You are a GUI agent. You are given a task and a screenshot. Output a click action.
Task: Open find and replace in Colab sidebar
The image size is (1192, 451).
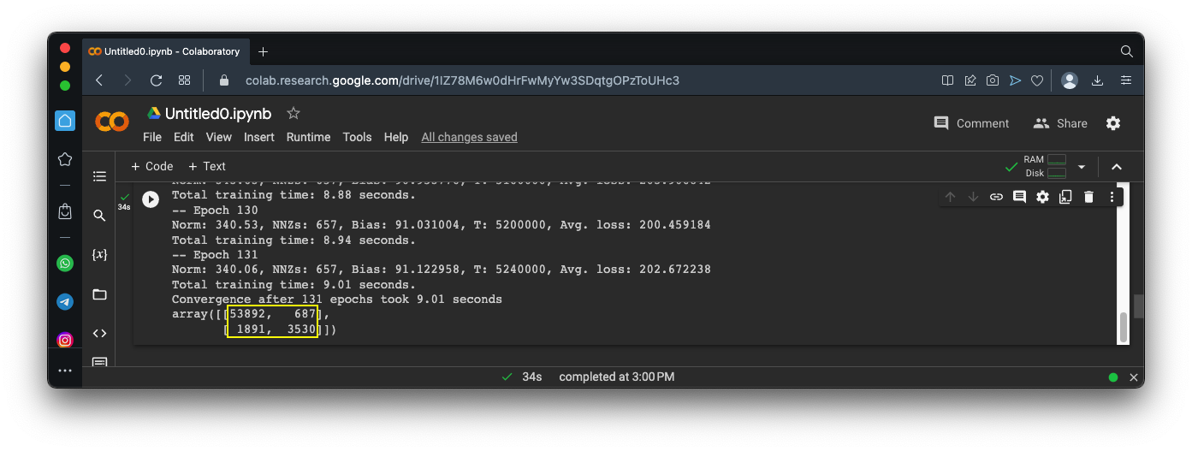coord(99,216)
